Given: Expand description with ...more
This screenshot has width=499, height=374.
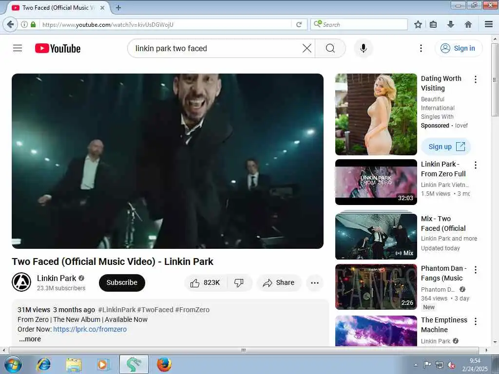Looking at the screenshot, I should pyautogui.click(x=30, y=339).
